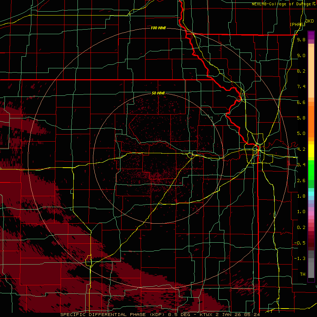Click the "KTWX" radar site identifier

207,315
